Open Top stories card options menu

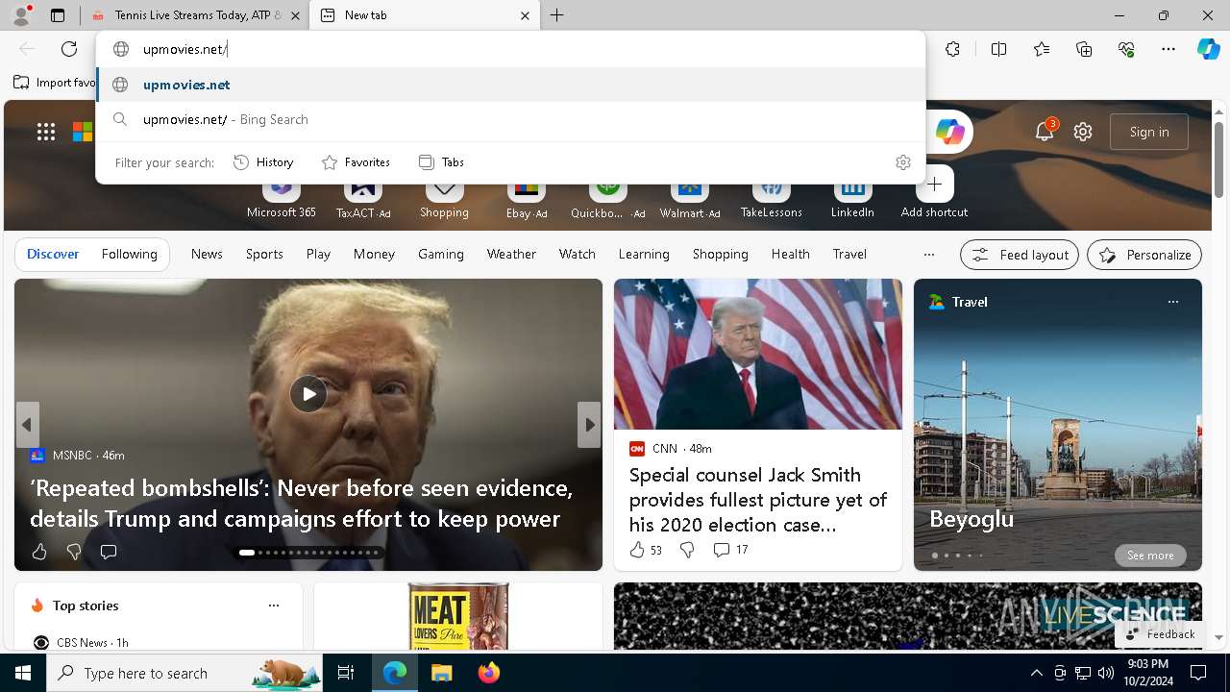point(274,605)
